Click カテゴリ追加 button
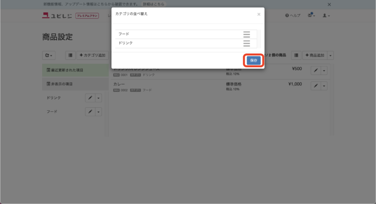 (x=92, y=55)
